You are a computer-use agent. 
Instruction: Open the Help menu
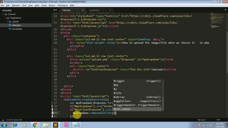72,5
